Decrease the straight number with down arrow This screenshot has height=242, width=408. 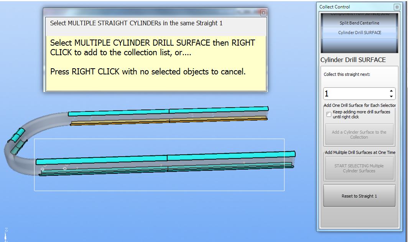(x=391, y=96)
